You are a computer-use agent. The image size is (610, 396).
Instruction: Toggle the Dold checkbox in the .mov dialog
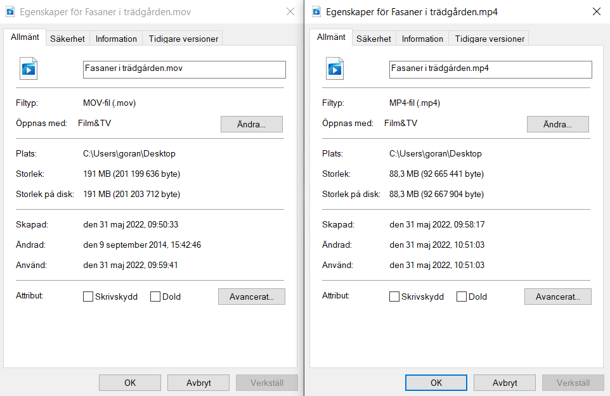pyautogui.click(x=155, y=297)
